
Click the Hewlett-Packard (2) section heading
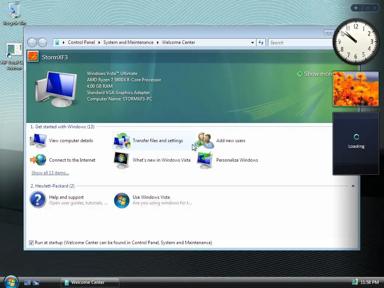pyautogui.click(x=52, y=186)
